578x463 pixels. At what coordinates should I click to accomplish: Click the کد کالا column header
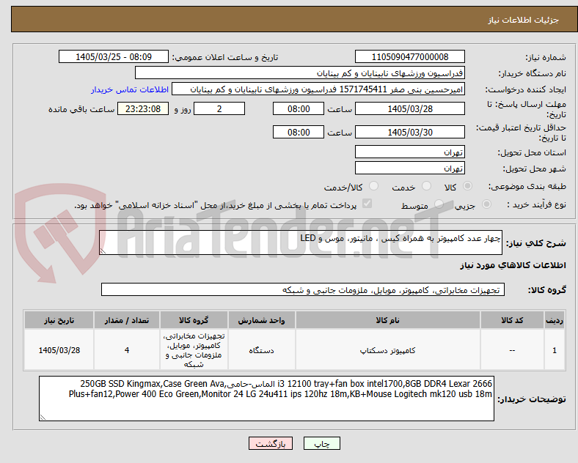click(512, 320)
